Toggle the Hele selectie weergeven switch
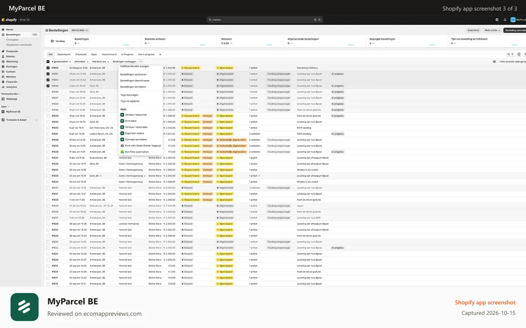The width and height of the screenshot is (526, 328). [495, 62]
